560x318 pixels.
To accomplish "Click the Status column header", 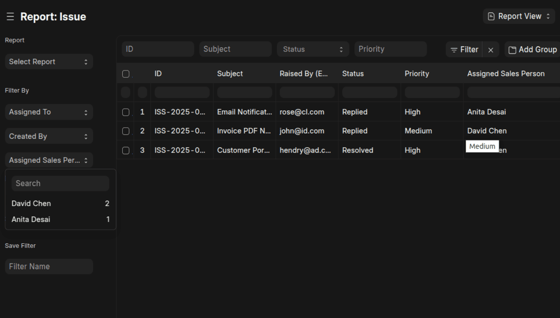I will click(353, 74).
